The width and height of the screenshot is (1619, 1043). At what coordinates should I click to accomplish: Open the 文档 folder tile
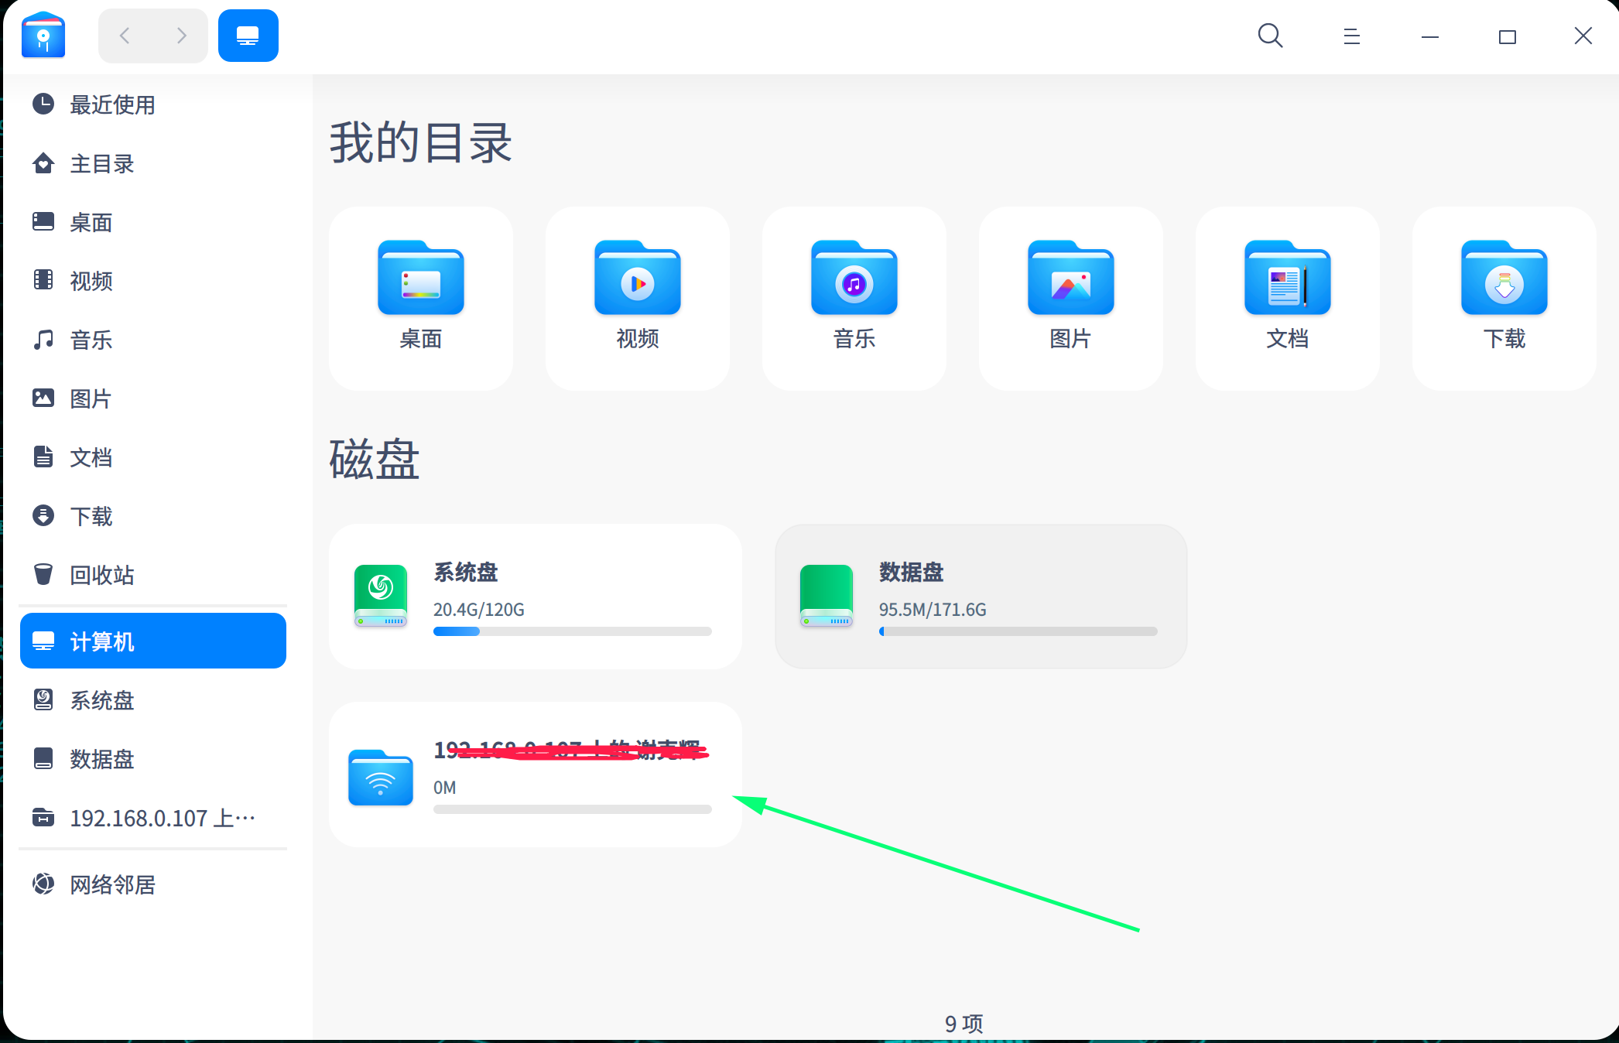1287,298
